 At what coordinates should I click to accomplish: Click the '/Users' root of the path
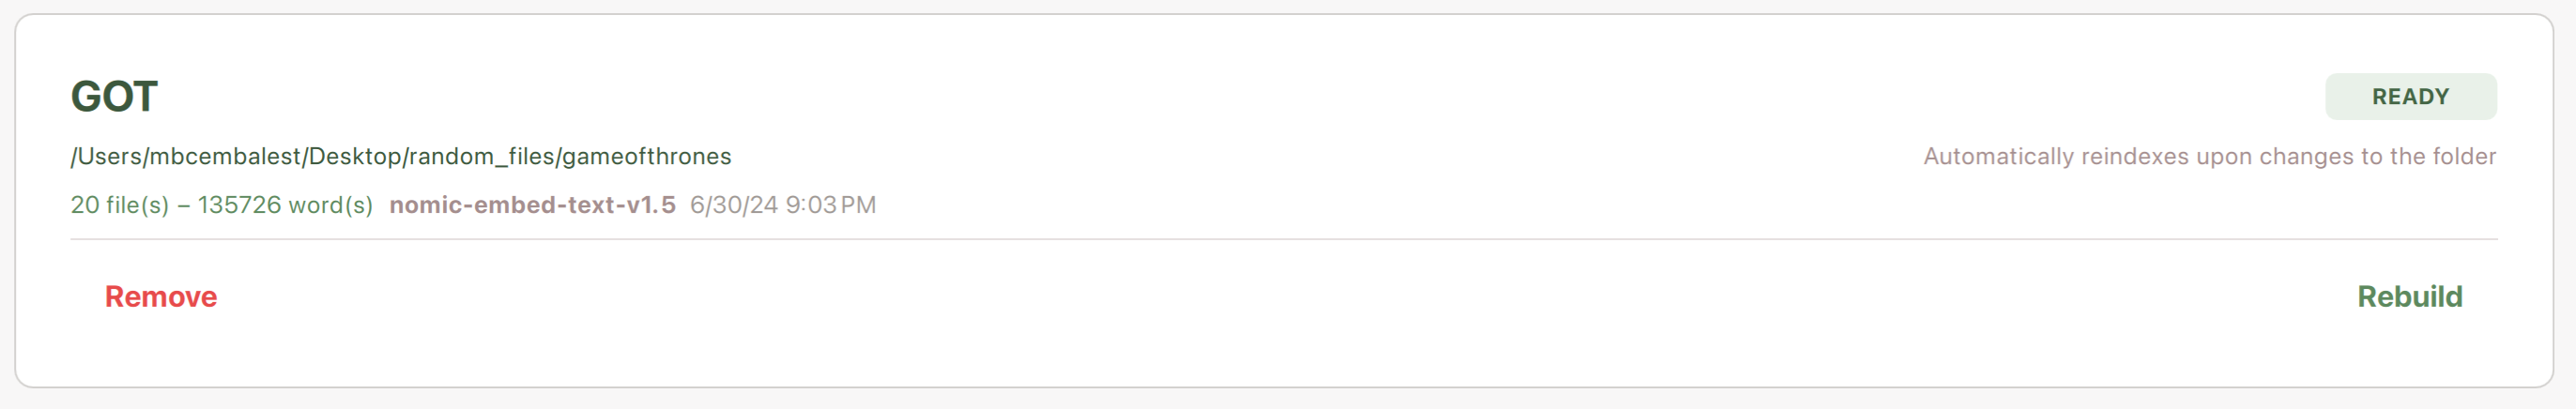tap(106, 157)
